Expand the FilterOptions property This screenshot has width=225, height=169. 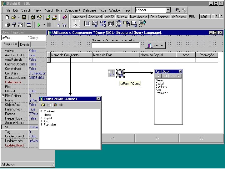coord(3,95)
